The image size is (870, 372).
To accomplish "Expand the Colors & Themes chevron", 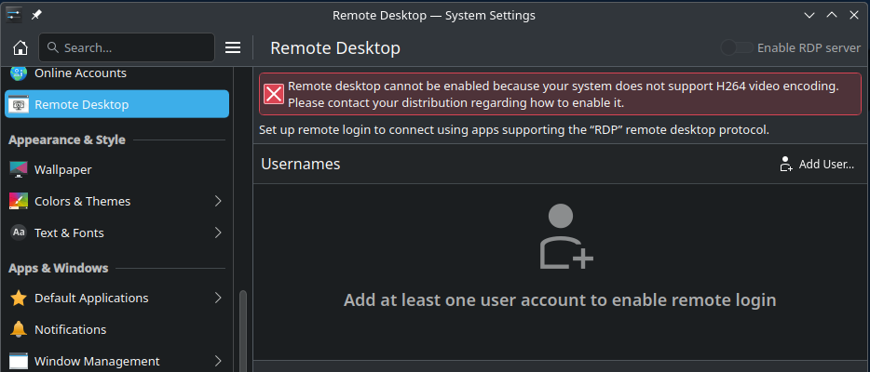I will pyautogui.click(x=218, y=201).
